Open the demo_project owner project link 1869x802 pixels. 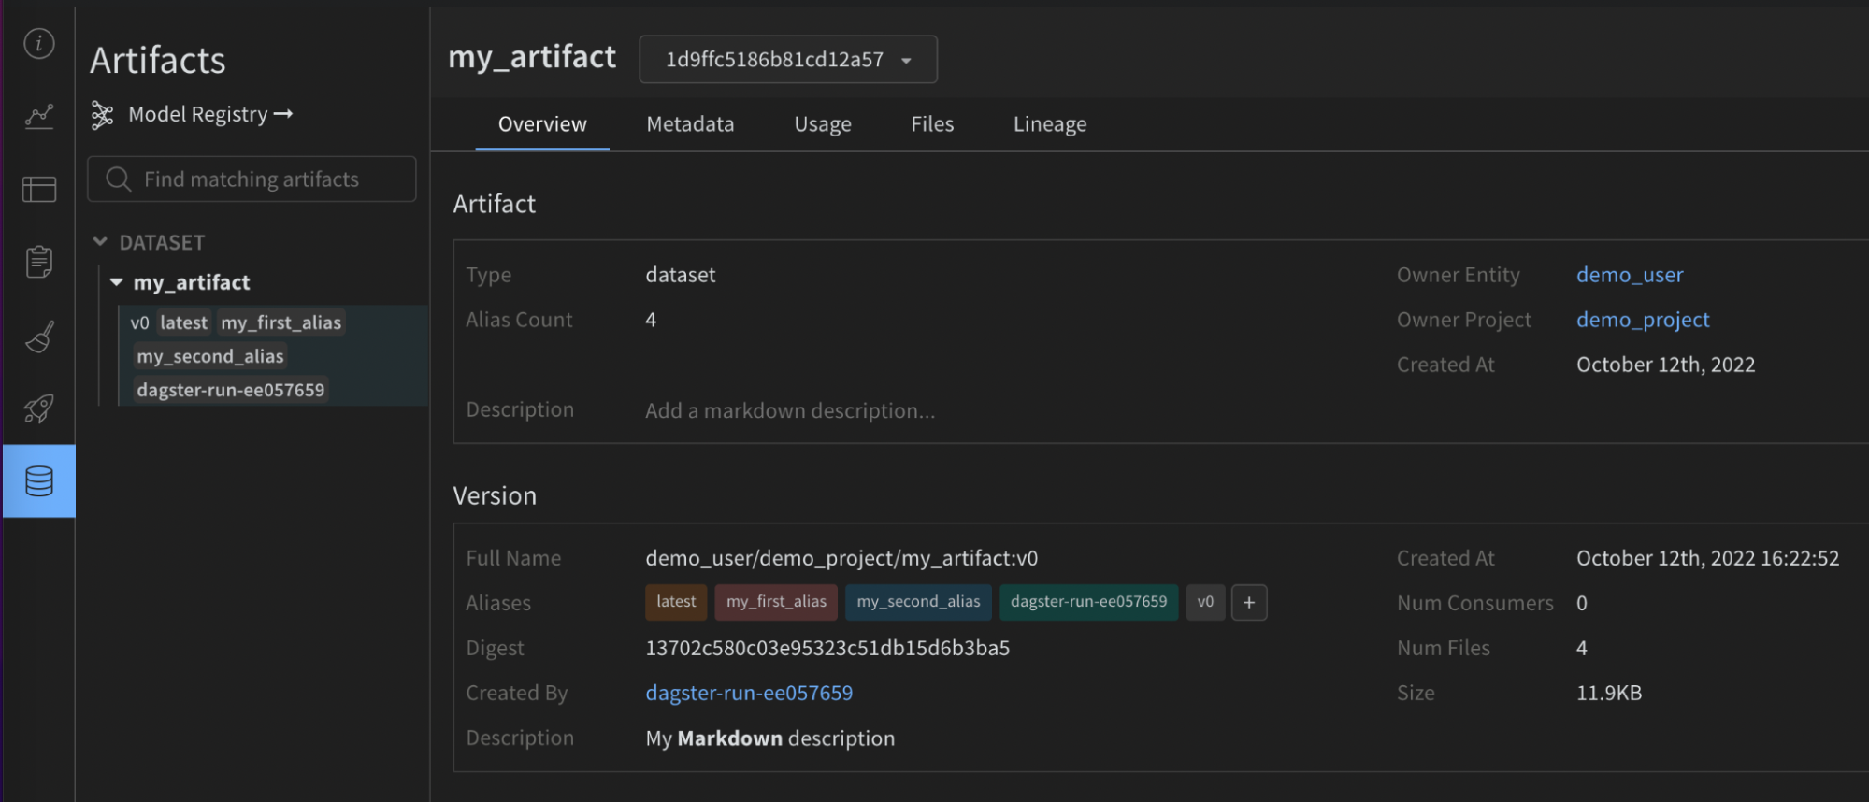[x=1642, y=320]
